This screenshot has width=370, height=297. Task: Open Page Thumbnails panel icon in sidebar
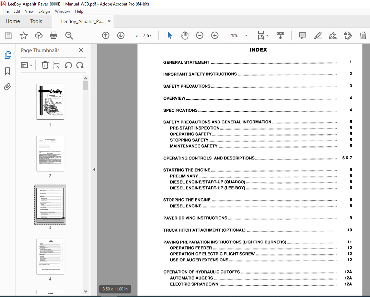[x=8, y=55]
